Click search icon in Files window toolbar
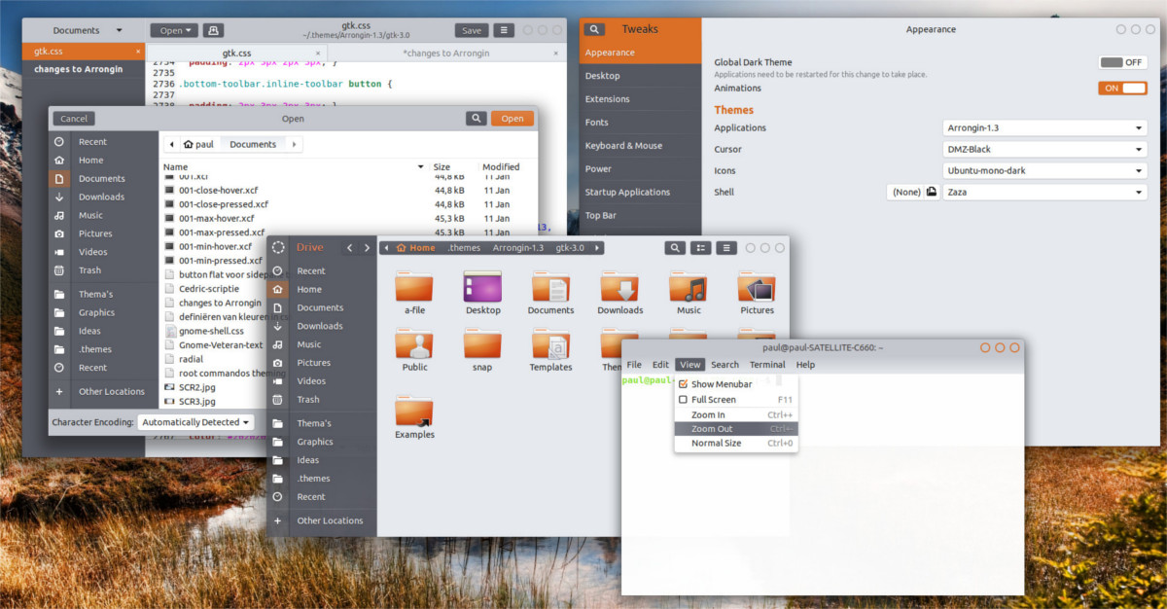The image size is (1167, 609). tap(675, 248)
